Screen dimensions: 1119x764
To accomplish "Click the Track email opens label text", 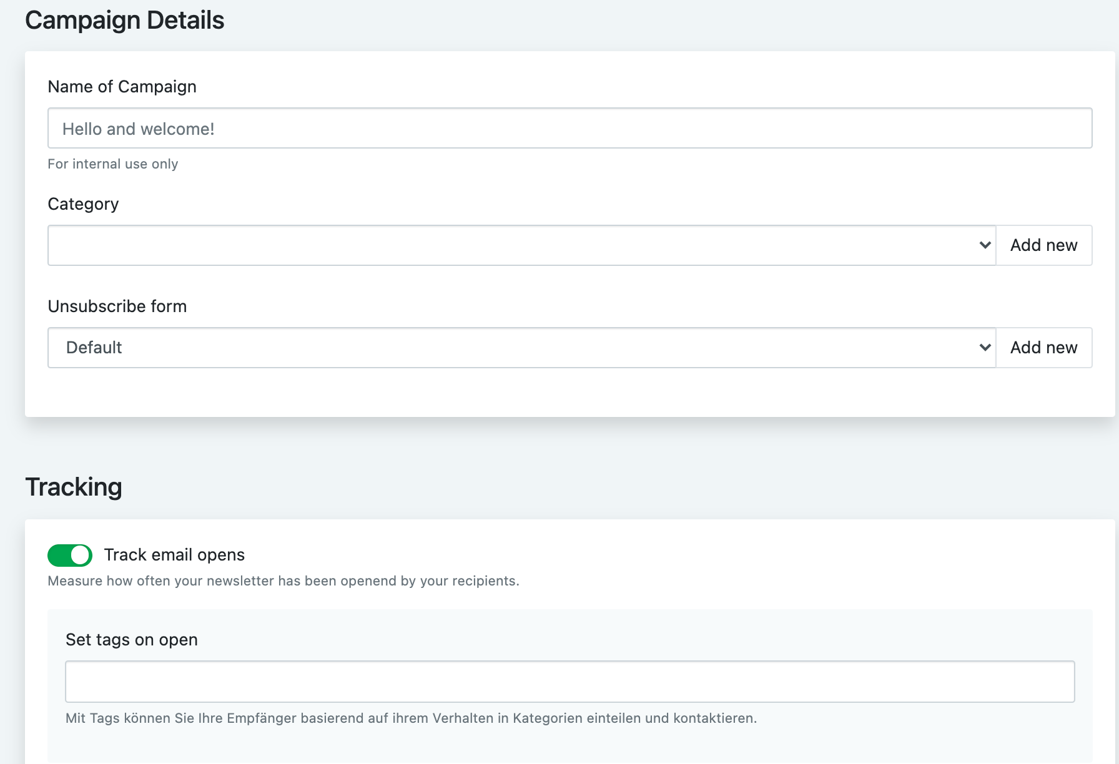I will [174, 555].
